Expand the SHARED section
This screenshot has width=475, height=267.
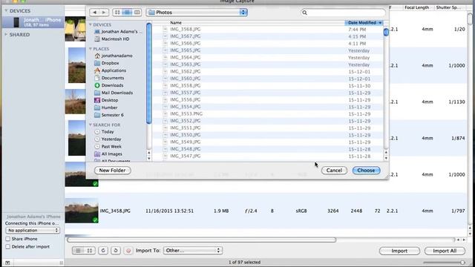tap(6, 35)
